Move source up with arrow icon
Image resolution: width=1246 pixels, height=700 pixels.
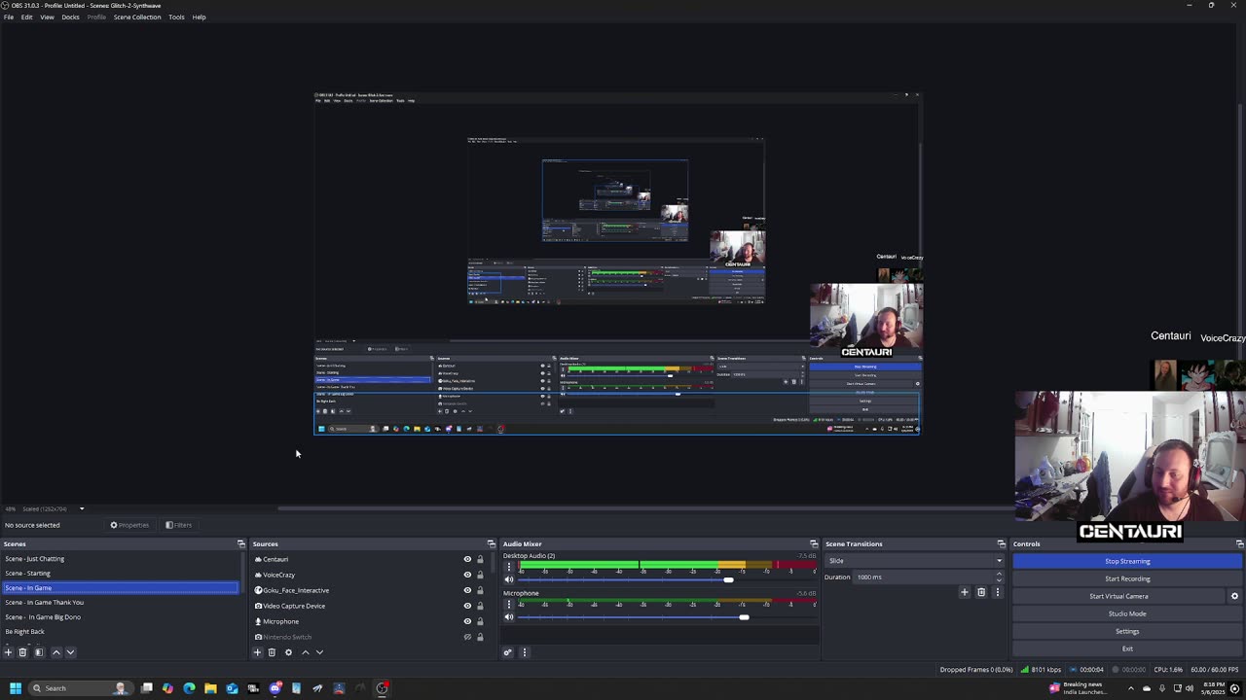[305, 652]
